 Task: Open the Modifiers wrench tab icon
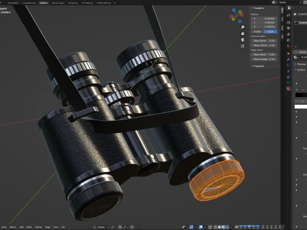point(288,59)
